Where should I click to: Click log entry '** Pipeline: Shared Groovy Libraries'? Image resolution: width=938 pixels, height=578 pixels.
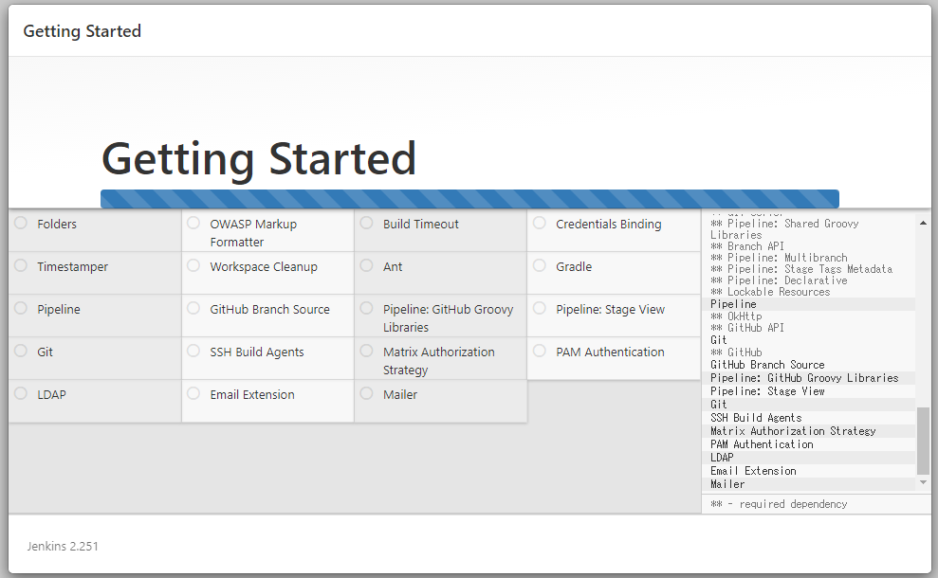(x=784, y=229)
